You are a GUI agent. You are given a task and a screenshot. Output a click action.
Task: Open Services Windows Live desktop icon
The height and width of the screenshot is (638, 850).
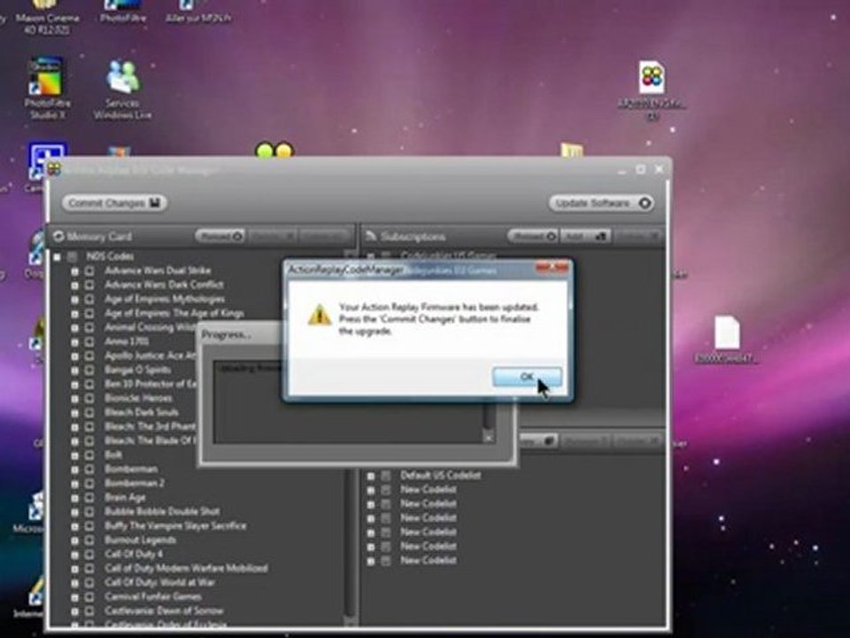(x=122, y=89)
